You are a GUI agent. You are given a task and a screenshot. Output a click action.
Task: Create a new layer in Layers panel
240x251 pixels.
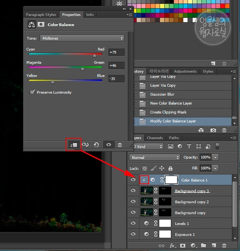(x=214, y=245)
